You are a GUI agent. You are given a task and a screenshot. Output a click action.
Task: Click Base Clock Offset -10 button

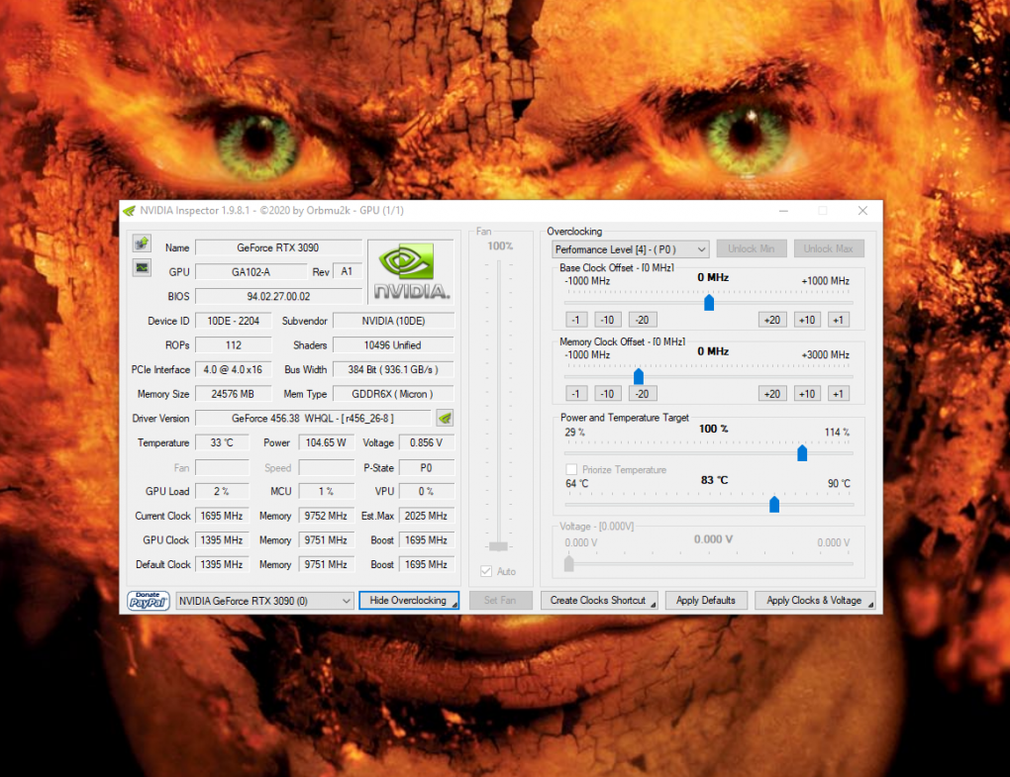607,320
